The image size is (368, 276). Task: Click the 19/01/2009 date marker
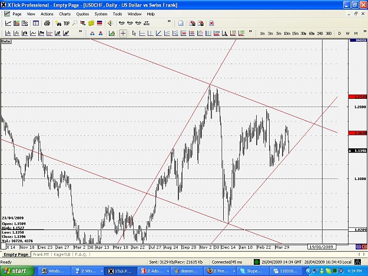321,247
